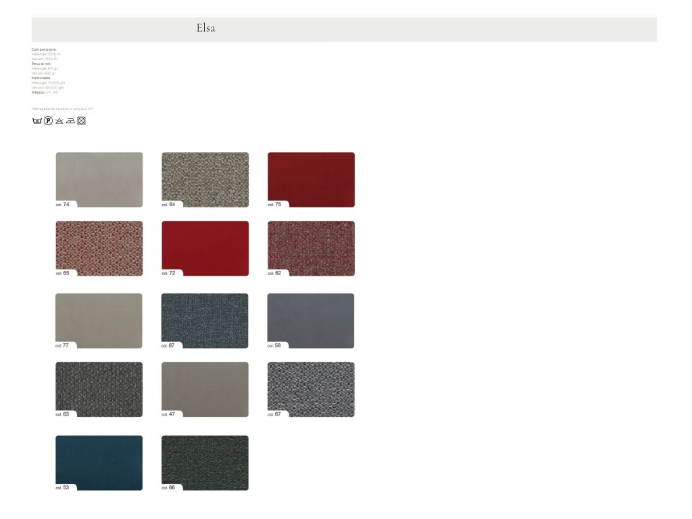Click the wash at 30° care icon
The height and width of the screenshot is (519, 692).
pos(37,121)
